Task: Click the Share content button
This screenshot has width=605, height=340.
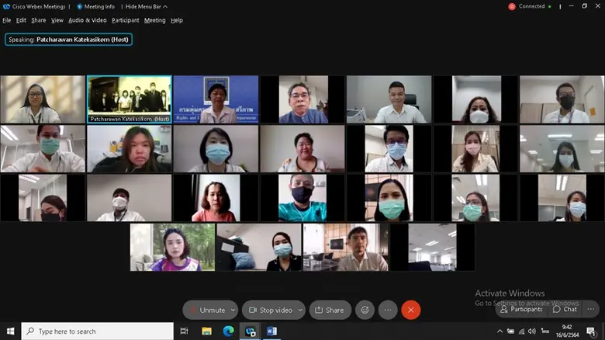Action: point(330,310)
